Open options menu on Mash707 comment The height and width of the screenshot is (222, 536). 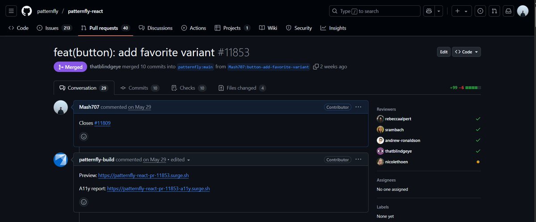(x=358, y=107)
